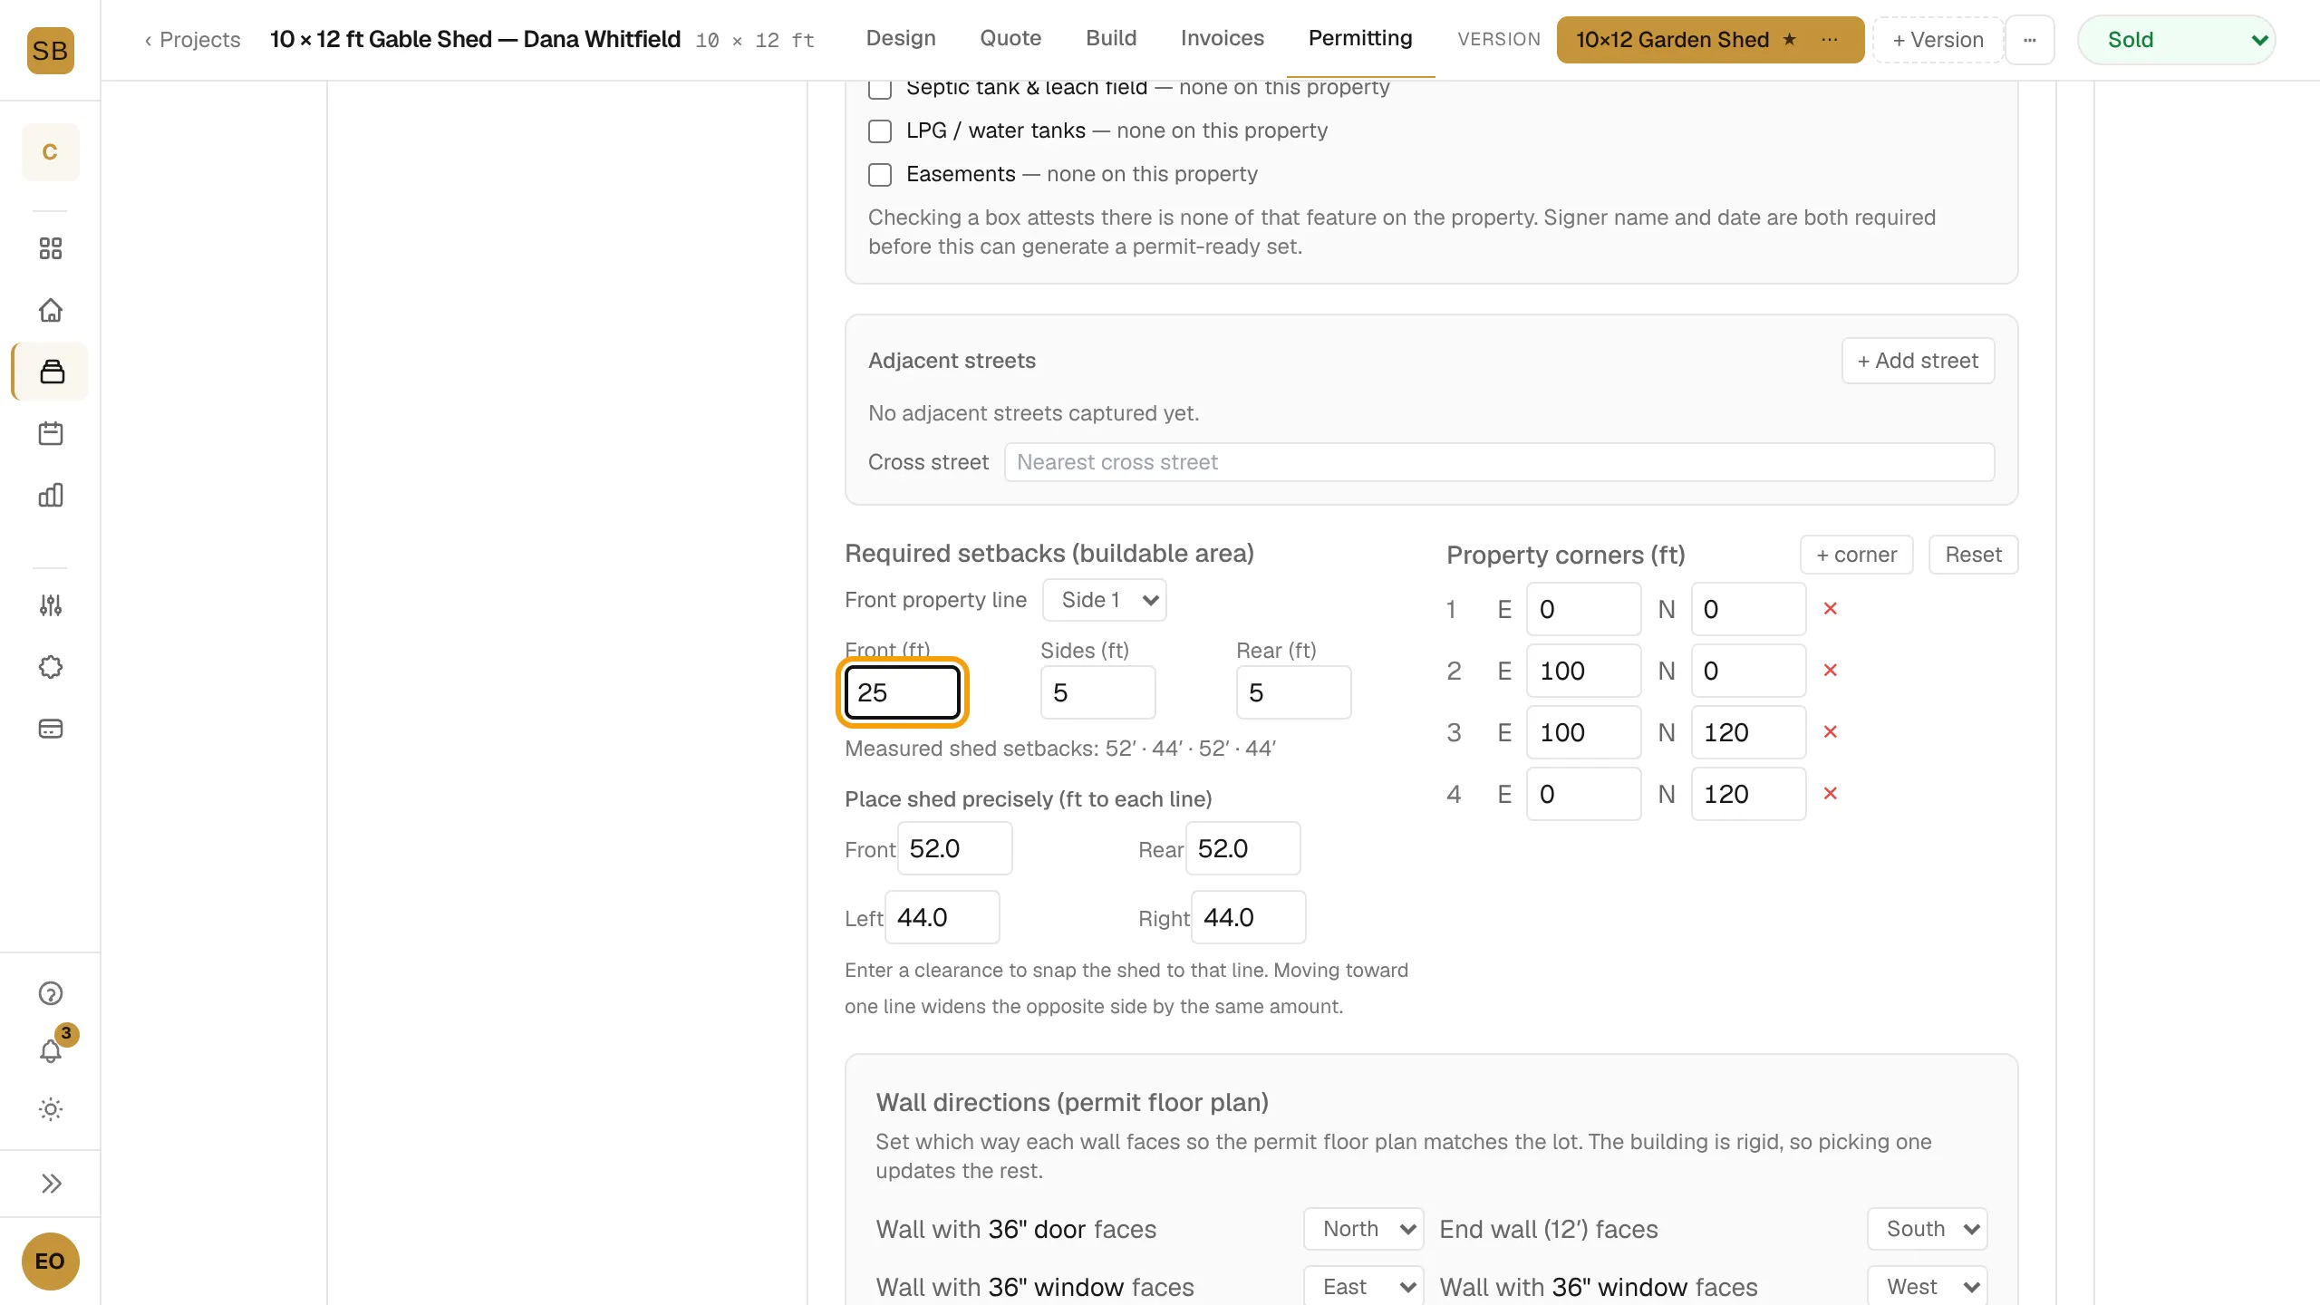Open the sliders adjustments icon in sidebar
This screenshot has height=1305, width=2320.
click(x=51, y=605)
